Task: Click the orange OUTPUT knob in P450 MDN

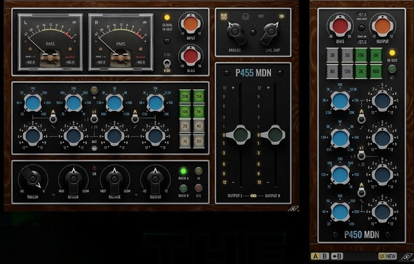Action: click(382, 26)
